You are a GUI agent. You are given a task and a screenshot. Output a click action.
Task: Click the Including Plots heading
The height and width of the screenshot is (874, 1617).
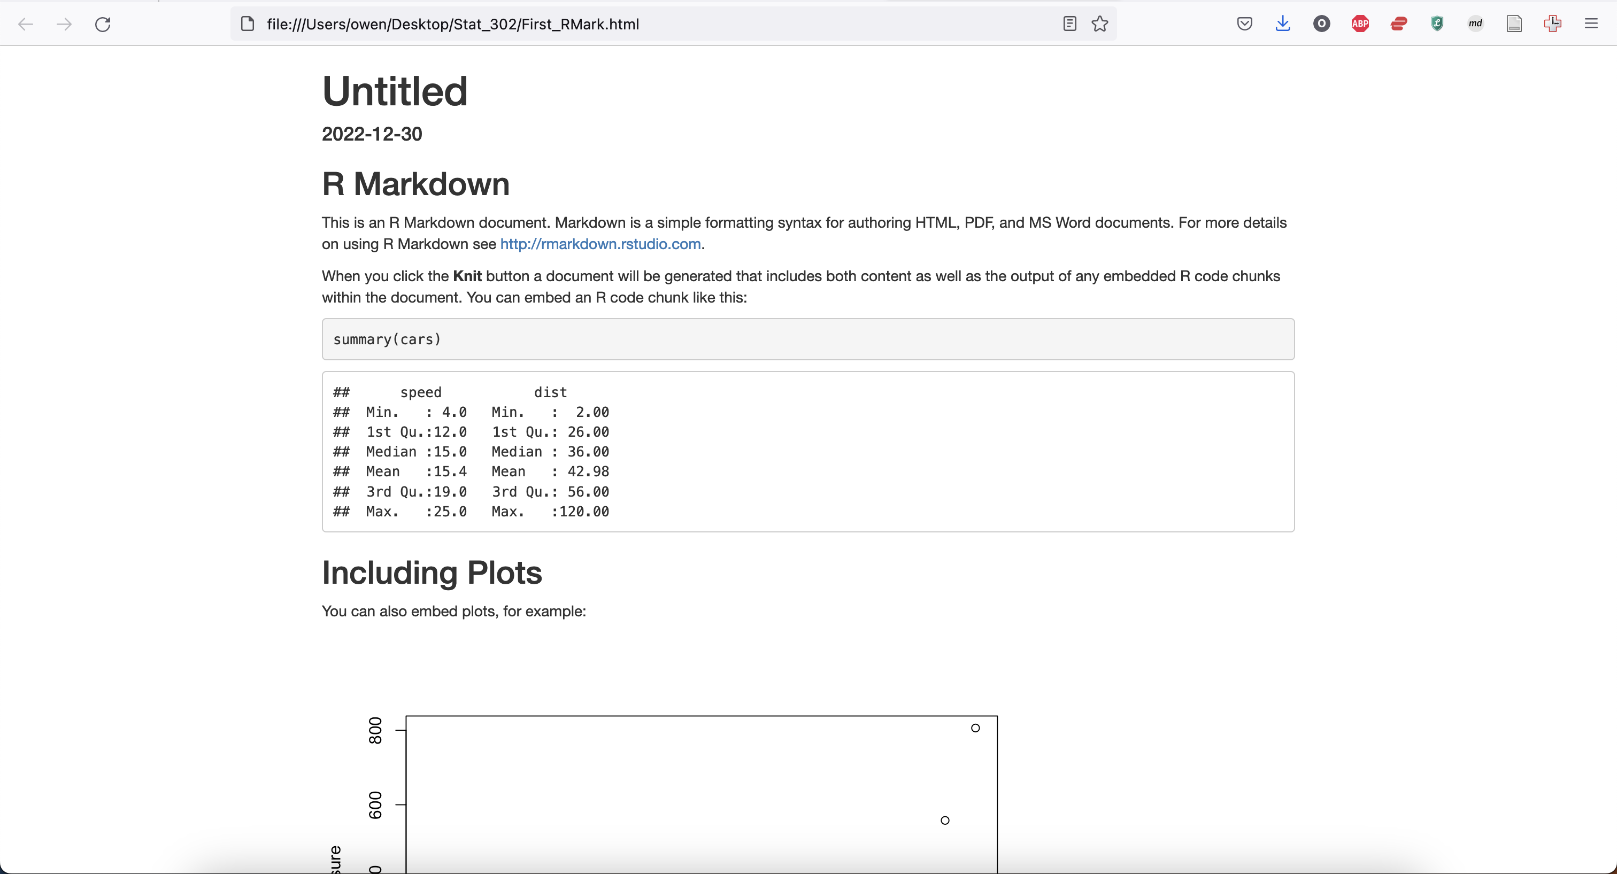coord(432,572)
